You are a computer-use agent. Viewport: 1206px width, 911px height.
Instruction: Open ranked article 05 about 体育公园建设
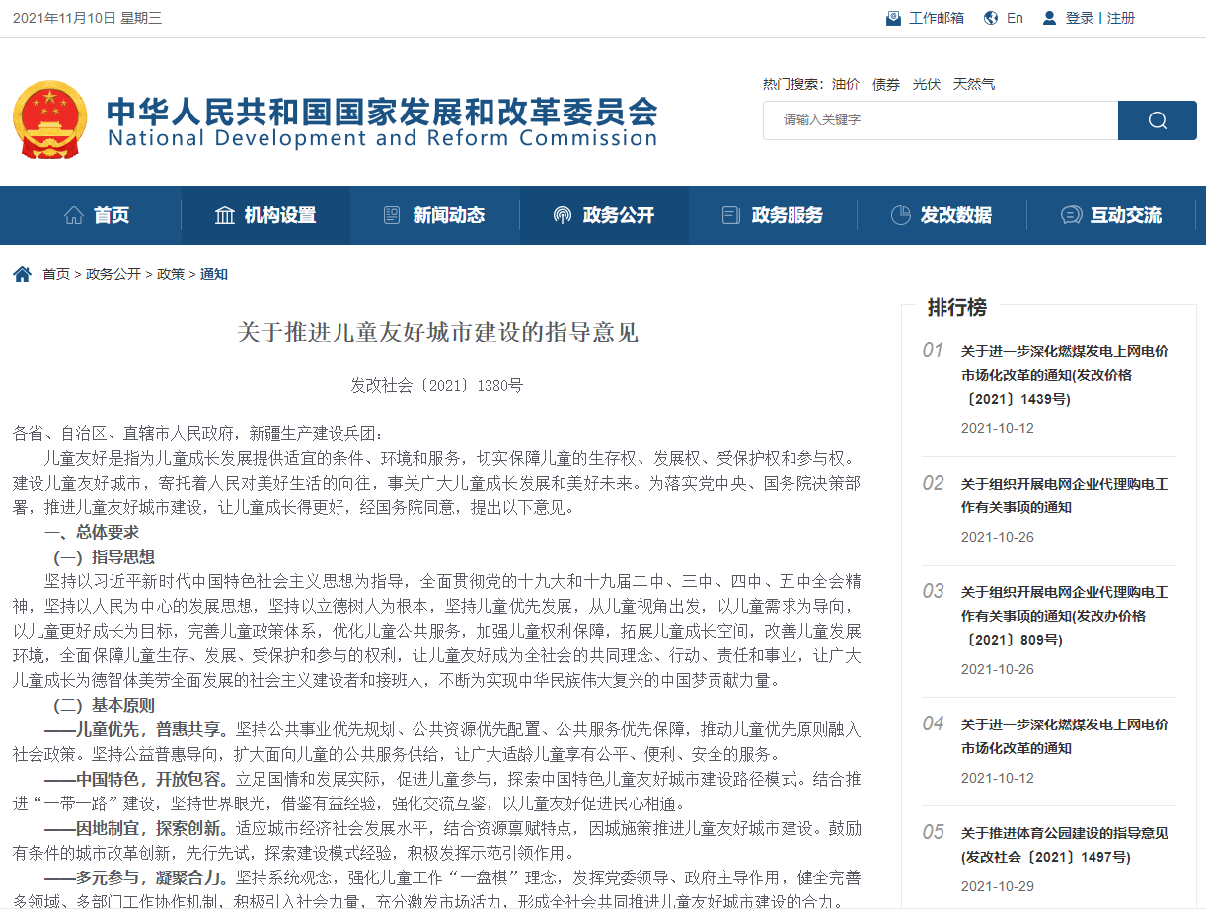[1064, 844]
